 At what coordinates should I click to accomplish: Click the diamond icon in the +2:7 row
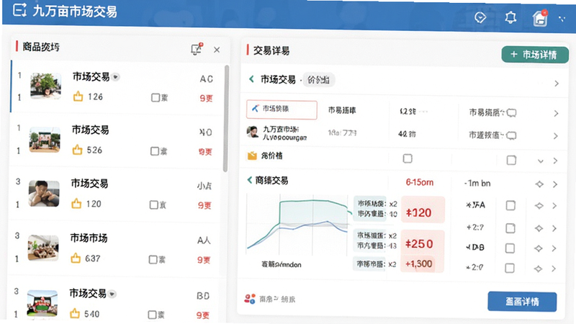(539, 228)
